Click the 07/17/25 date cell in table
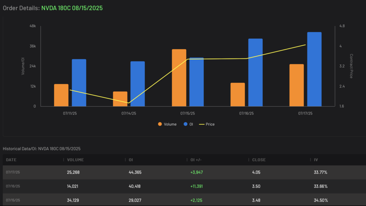Screen dimensions: 366x206 coord(13,172)
